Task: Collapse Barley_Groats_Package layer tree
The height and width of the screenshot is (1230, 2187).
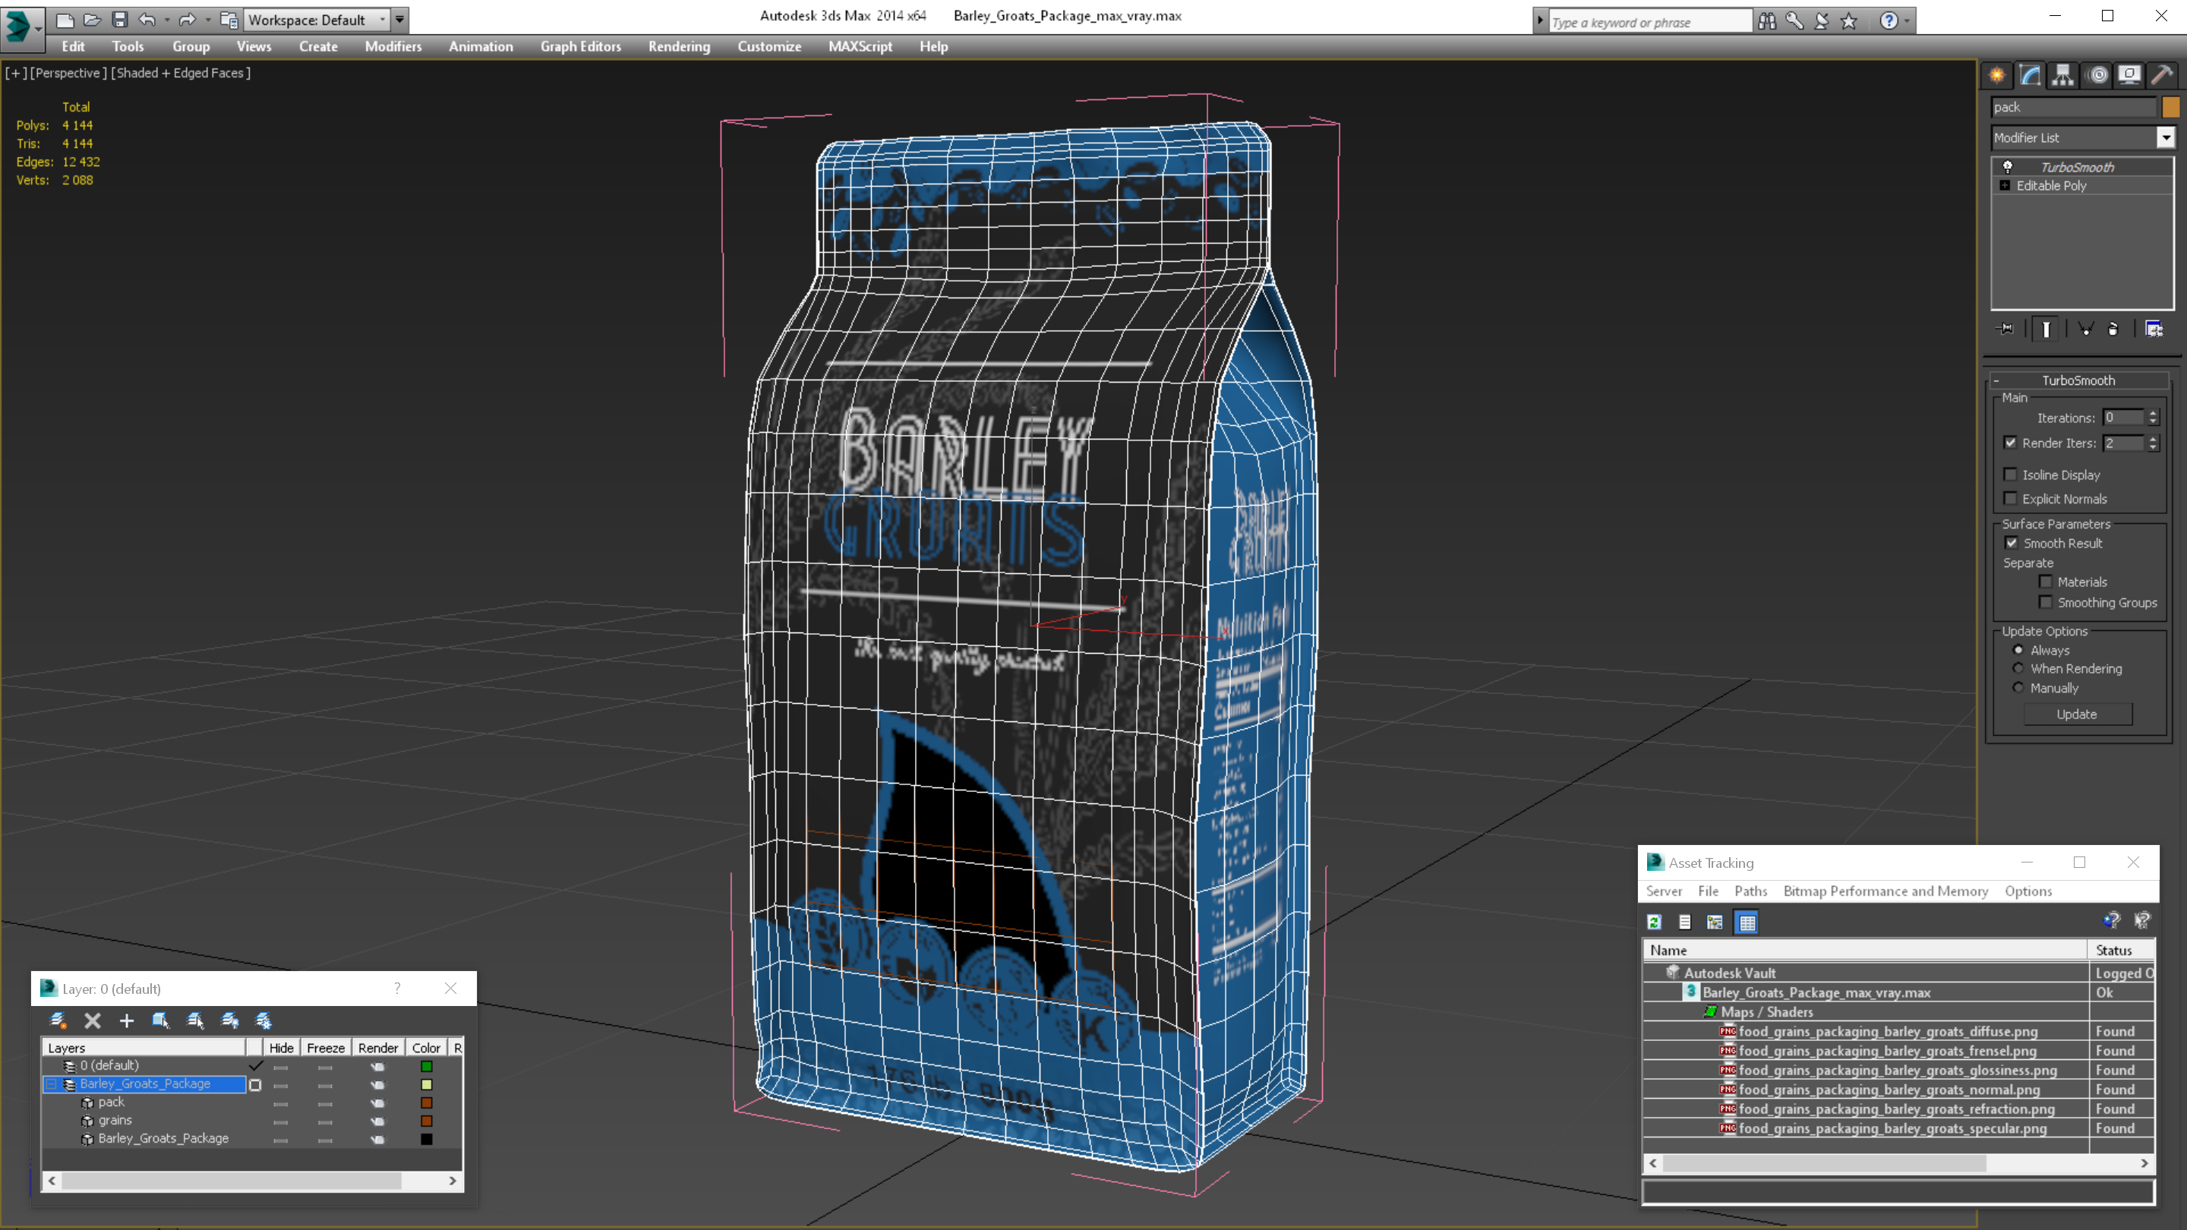Action: 51,1084
